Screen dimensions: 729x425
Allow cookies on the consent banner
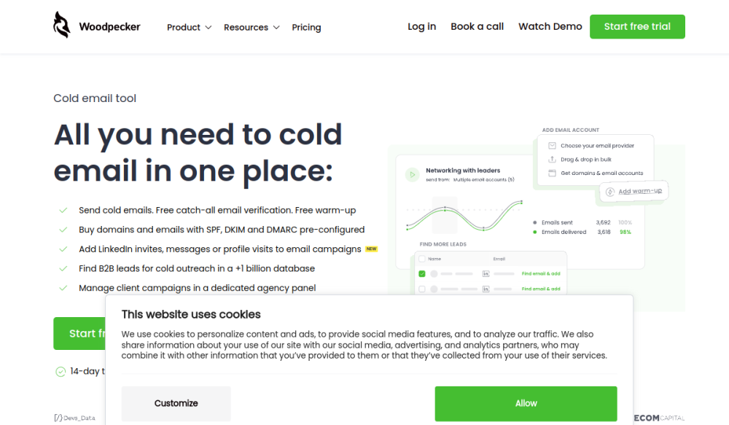click(526, 403)
